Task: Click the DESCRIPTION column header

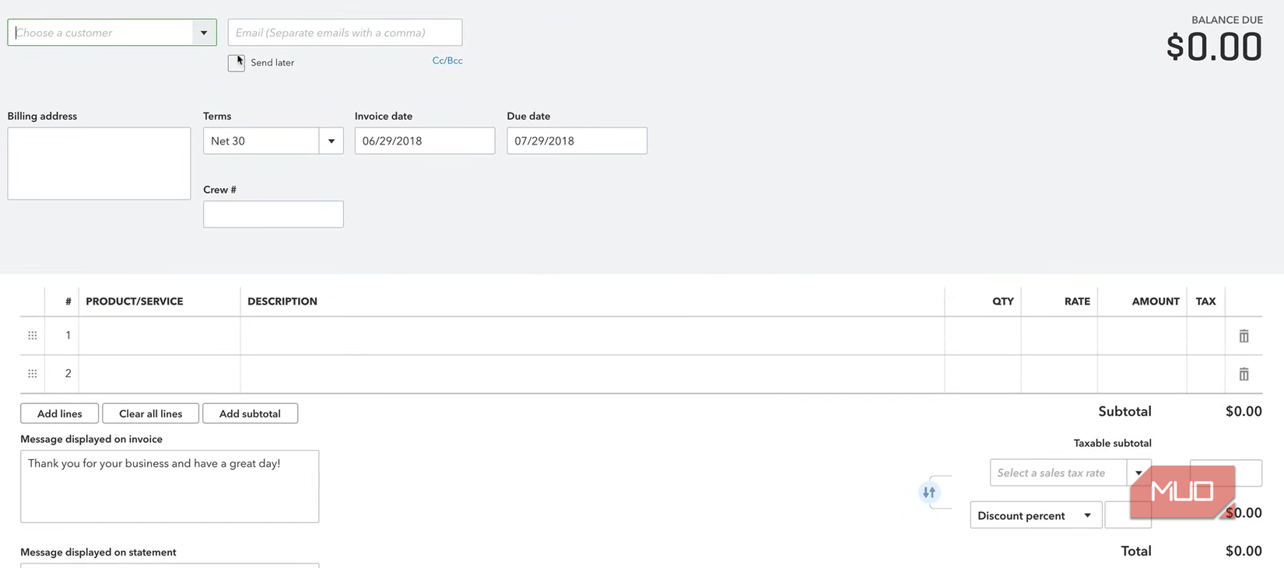Action: tap(282, 301)
